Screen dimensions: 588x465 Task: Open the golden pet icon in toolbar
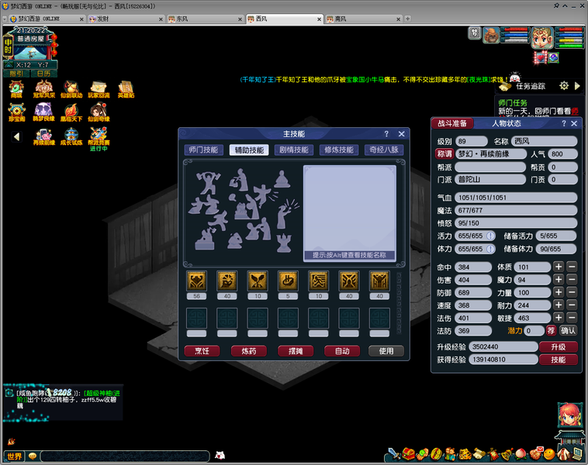coord(465,454)
